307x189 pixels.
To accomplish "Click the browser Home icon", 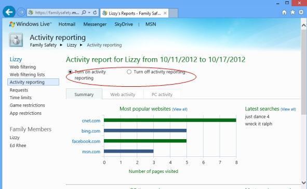I will (284, 12).
